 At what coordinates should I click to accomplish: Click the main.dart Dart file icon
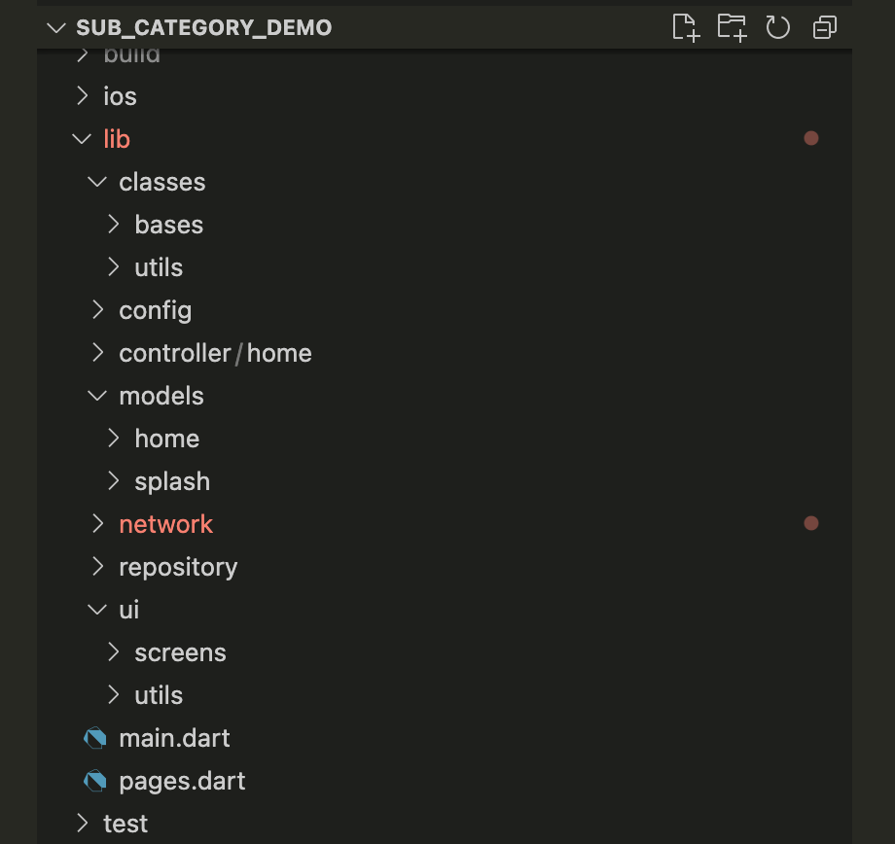coord(94,738)
